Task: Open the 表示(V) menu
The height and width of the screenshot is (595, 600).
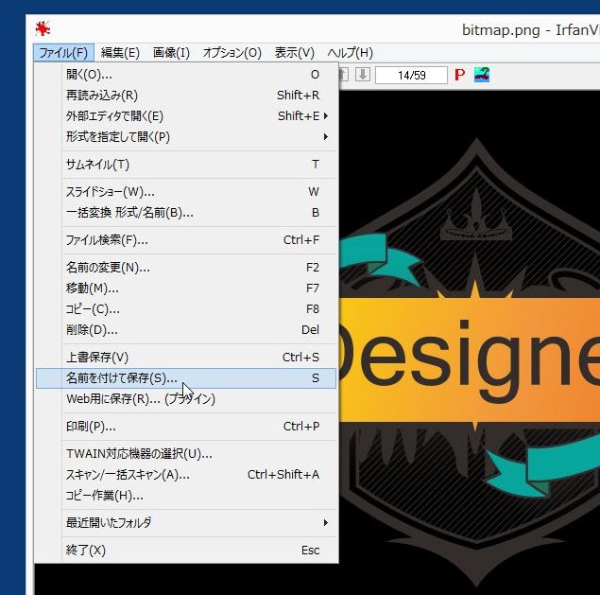Action: [294, 53]
